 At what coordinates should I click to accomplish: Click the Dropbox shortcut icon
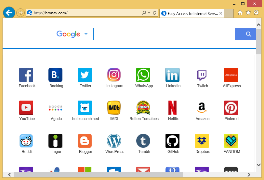pyautogui.click(x=202, y=141)
